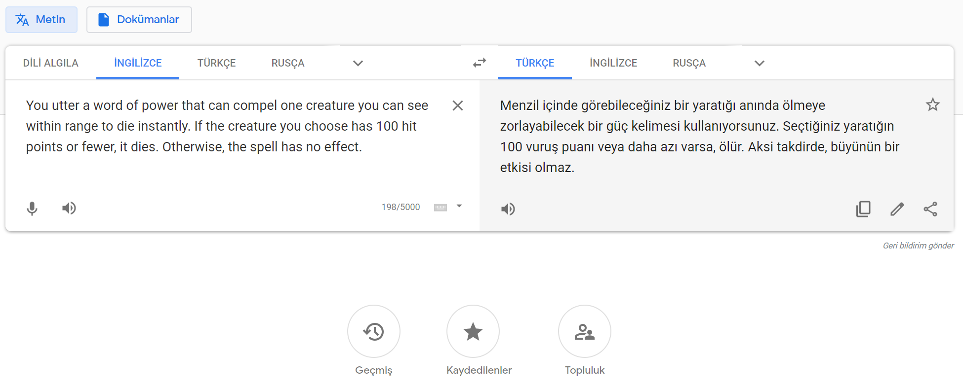963x388 pixels.
Task: Click the microphone voice input icon
Action: [x=32, y=209]
